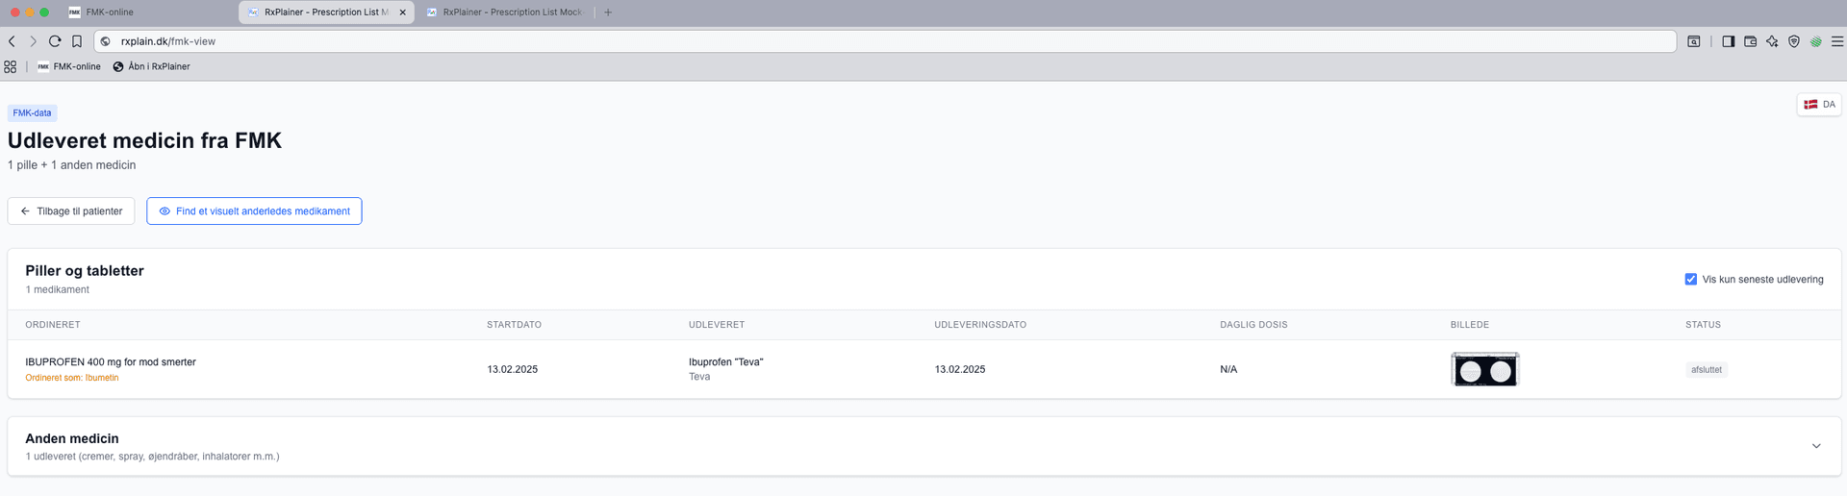Click Tilbage til patienter button
Image resolution: width=1847 pixels, height=496 pixels.
(71, 211)
